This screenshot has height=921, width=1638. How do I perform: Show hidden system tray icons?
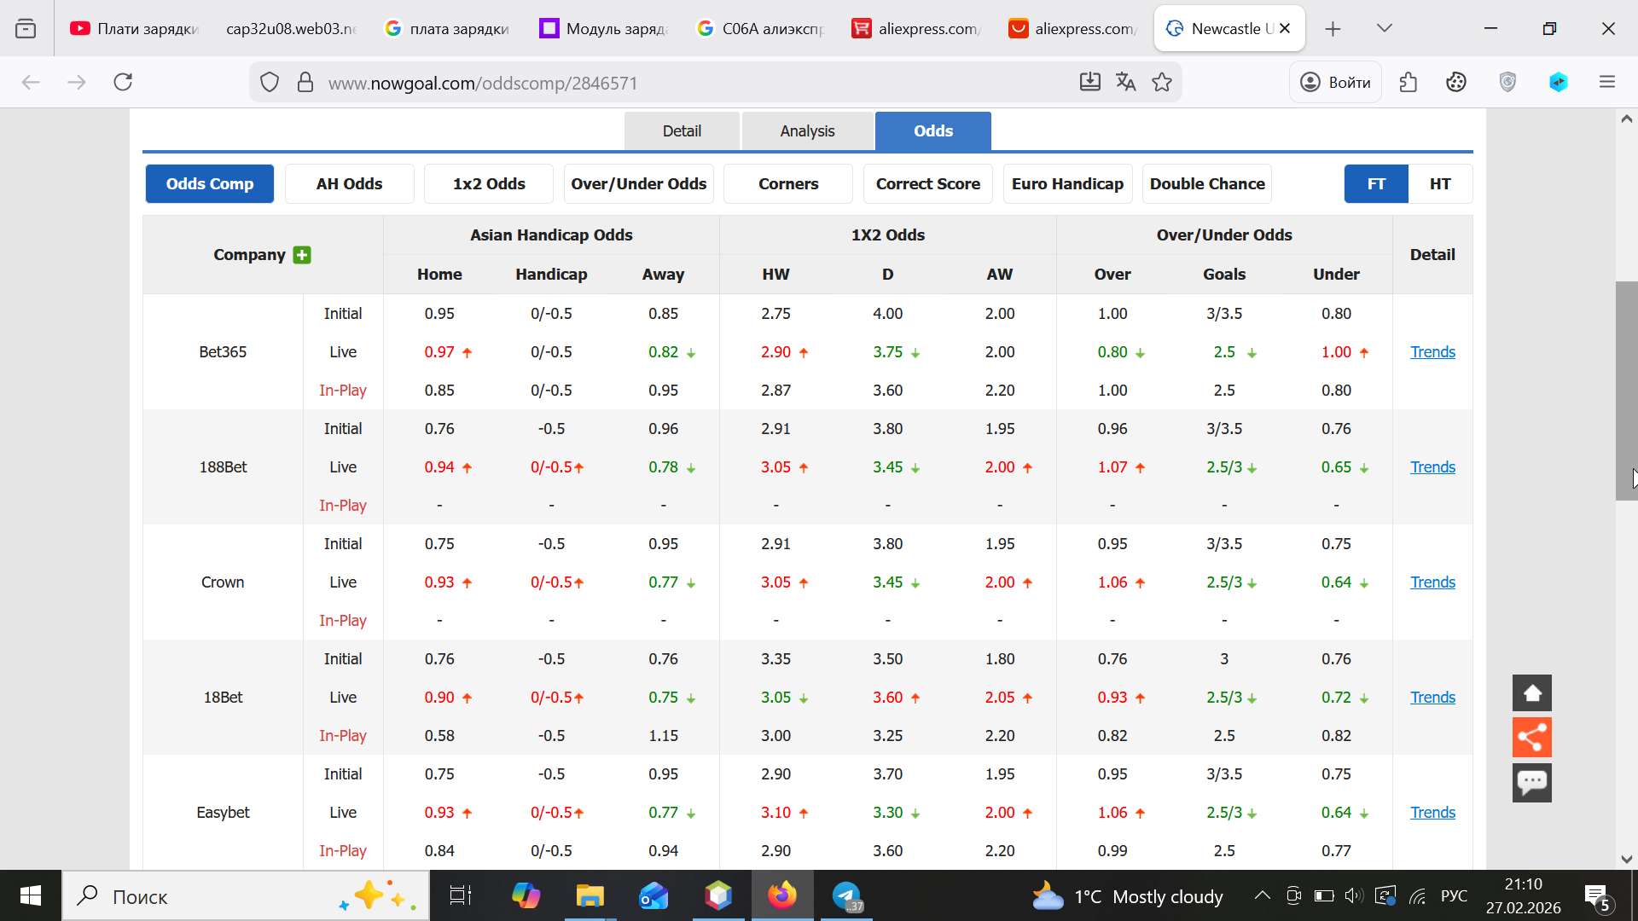(x=1262, y=895)
